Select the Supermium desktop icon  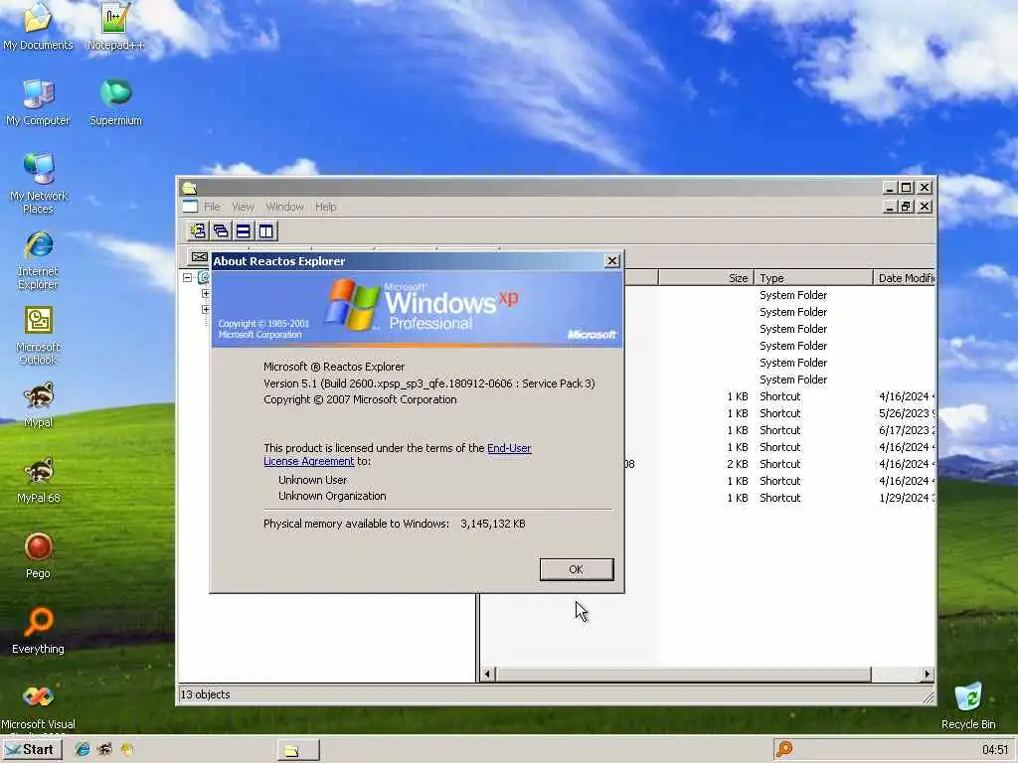tap(115, 102)
